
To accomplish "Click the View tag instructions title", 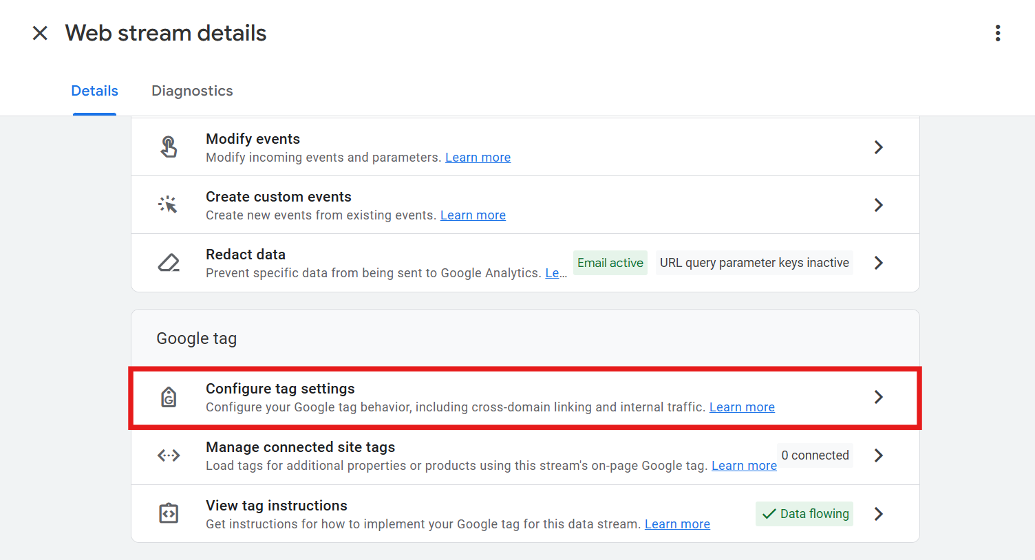I will coord(277,506).
